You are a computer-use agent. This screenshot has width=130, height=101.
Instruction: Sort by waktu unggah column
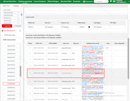pos(58,43)
